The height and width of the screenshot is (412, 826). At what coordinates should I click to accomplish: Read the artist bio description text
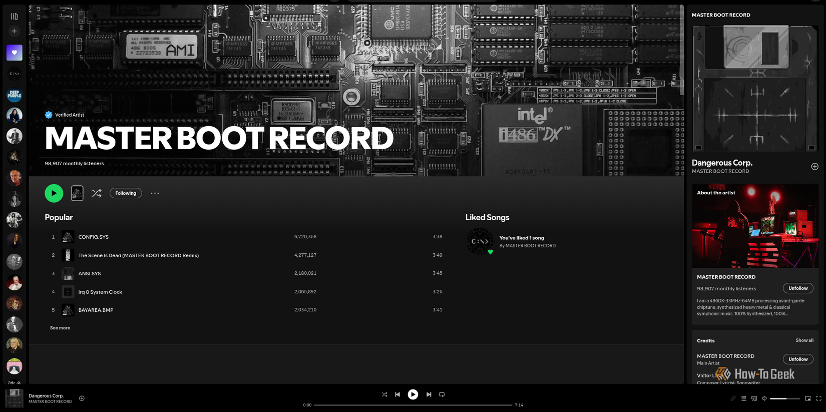tap(750, 307)
